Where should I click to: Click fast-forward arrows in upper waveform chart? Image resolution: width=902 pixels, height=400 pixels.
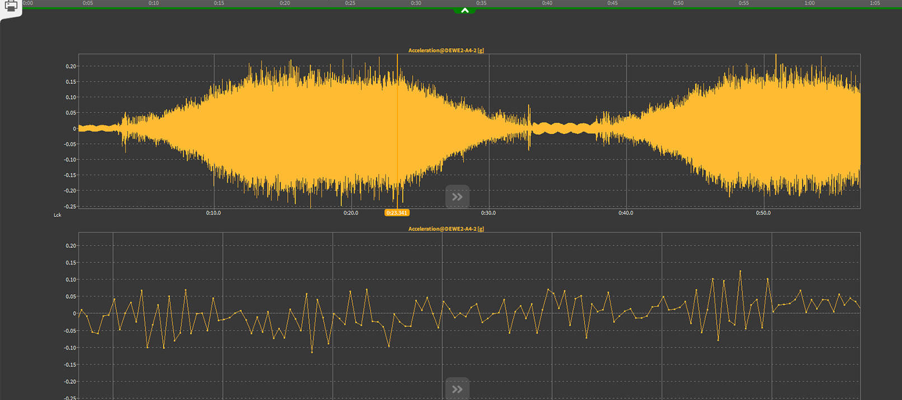tap(457, 197)
